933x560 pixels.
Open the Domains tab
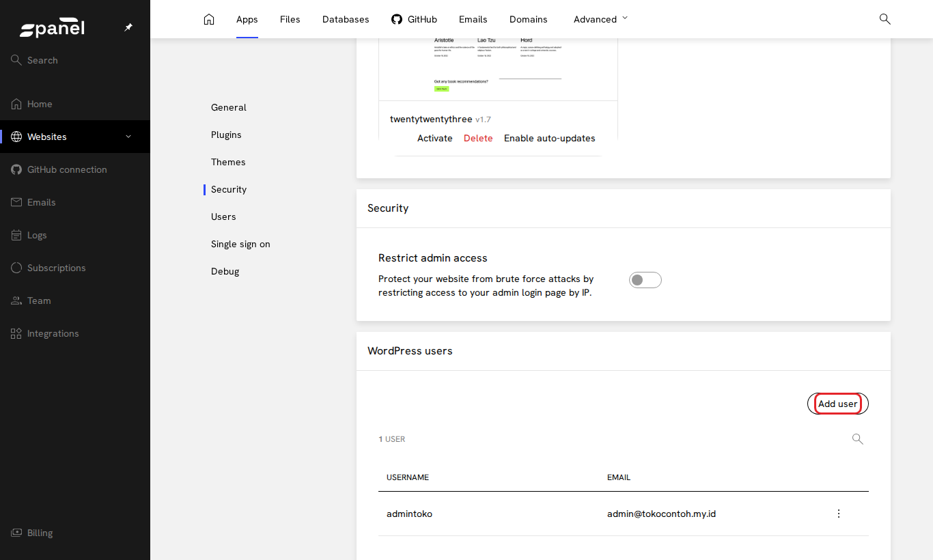[x=529, y=19]
